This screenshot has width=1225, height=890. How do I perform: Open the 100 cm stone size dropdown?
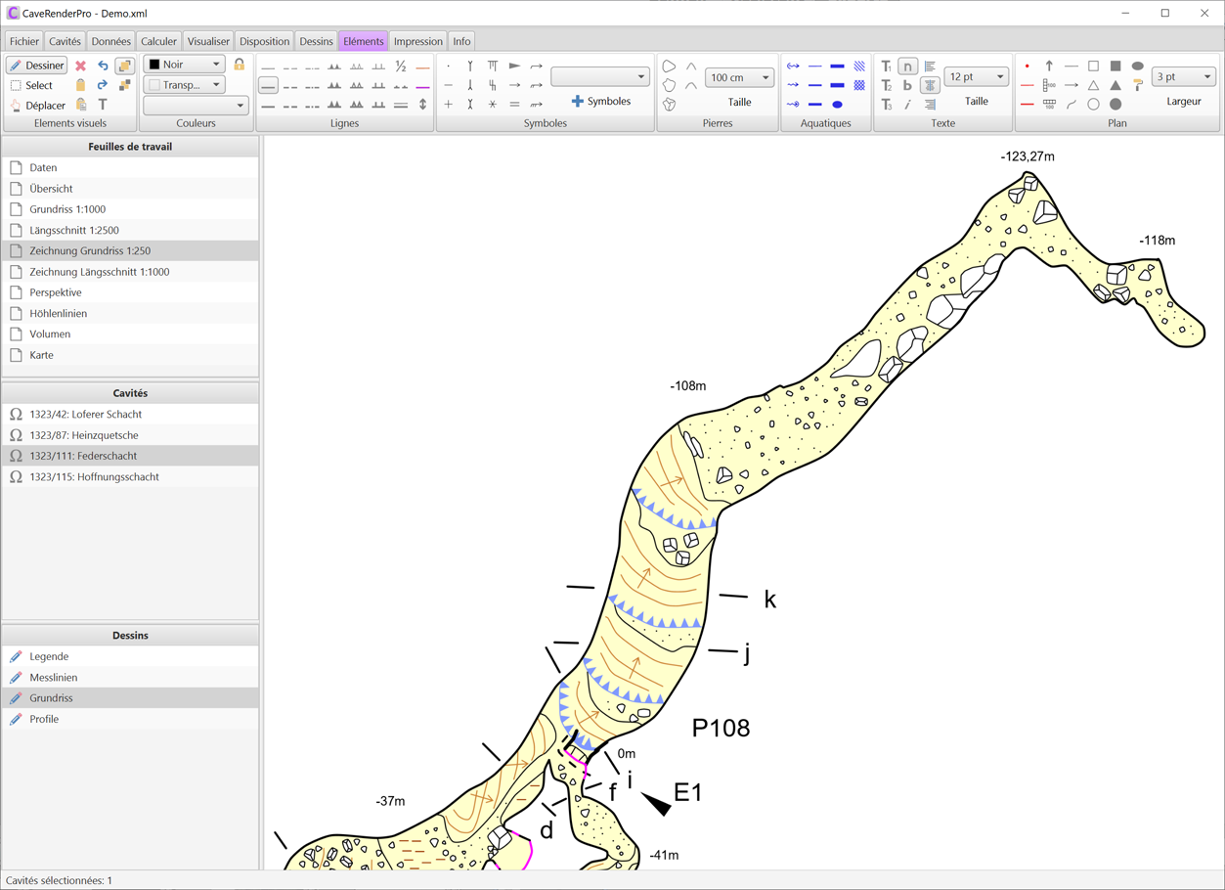coord(739,77)
